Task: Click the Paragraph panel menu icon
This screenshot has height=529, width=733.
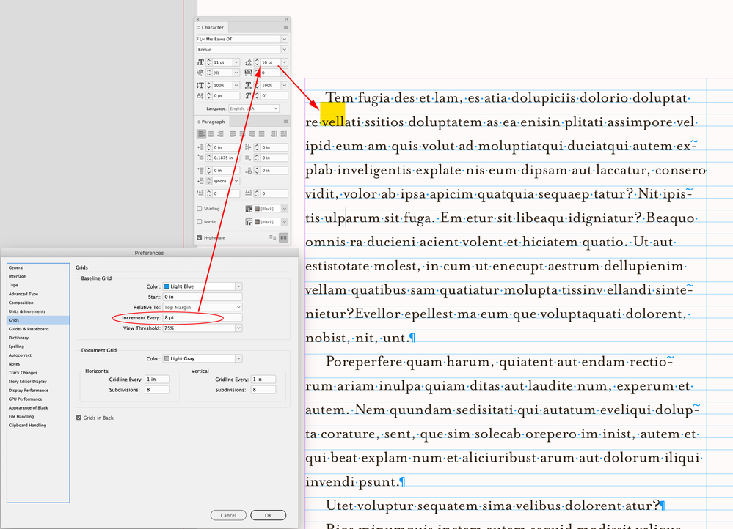Action: coord(286,122)
